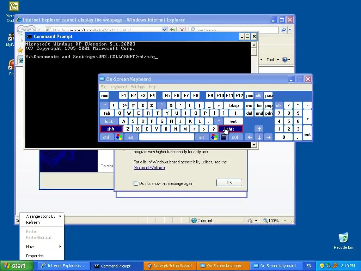Screen dimensions: 361x271
Task: Click the psc key on On-Screen Keyboard
Action: (x=249, y=96)
